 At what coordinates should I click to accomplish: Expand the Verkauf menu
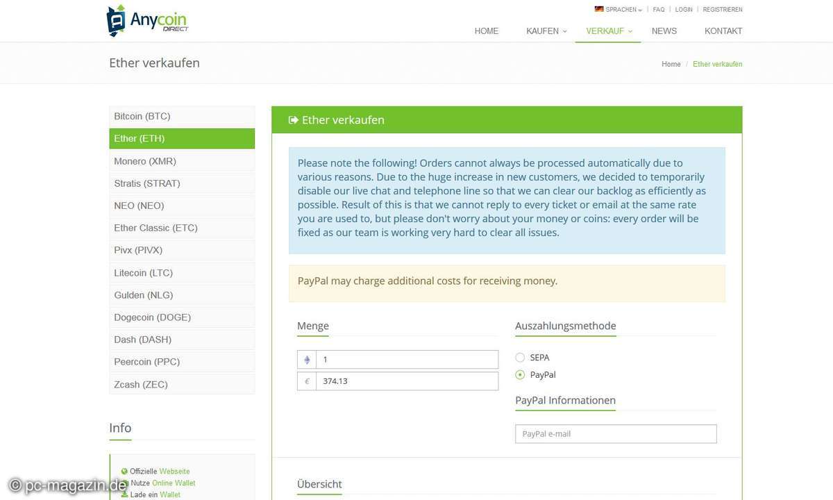[x=607, y=31]
